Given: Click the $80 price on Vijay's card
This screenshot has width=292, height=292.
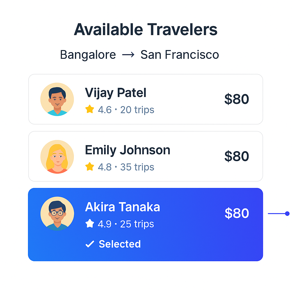Looking at the screenshot, I should coord(237,99).
